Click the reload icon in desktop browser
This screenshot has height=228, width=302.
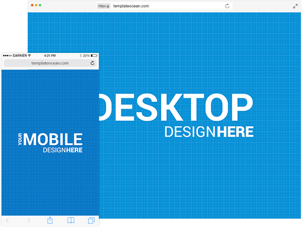point(227,6)
